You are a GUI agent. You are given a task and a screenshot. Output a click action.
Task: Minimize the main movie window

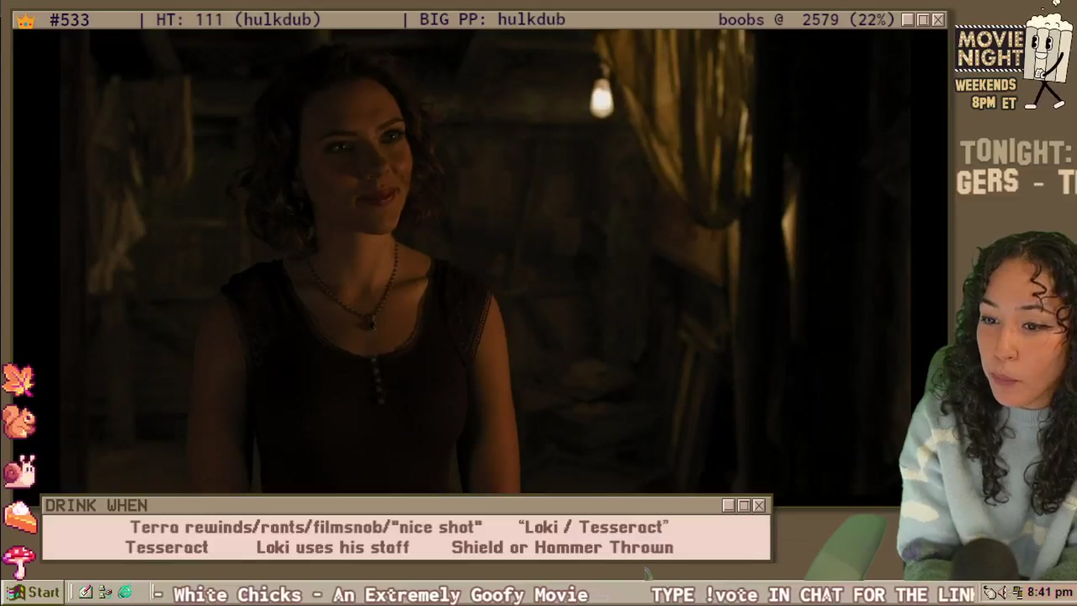908,20
